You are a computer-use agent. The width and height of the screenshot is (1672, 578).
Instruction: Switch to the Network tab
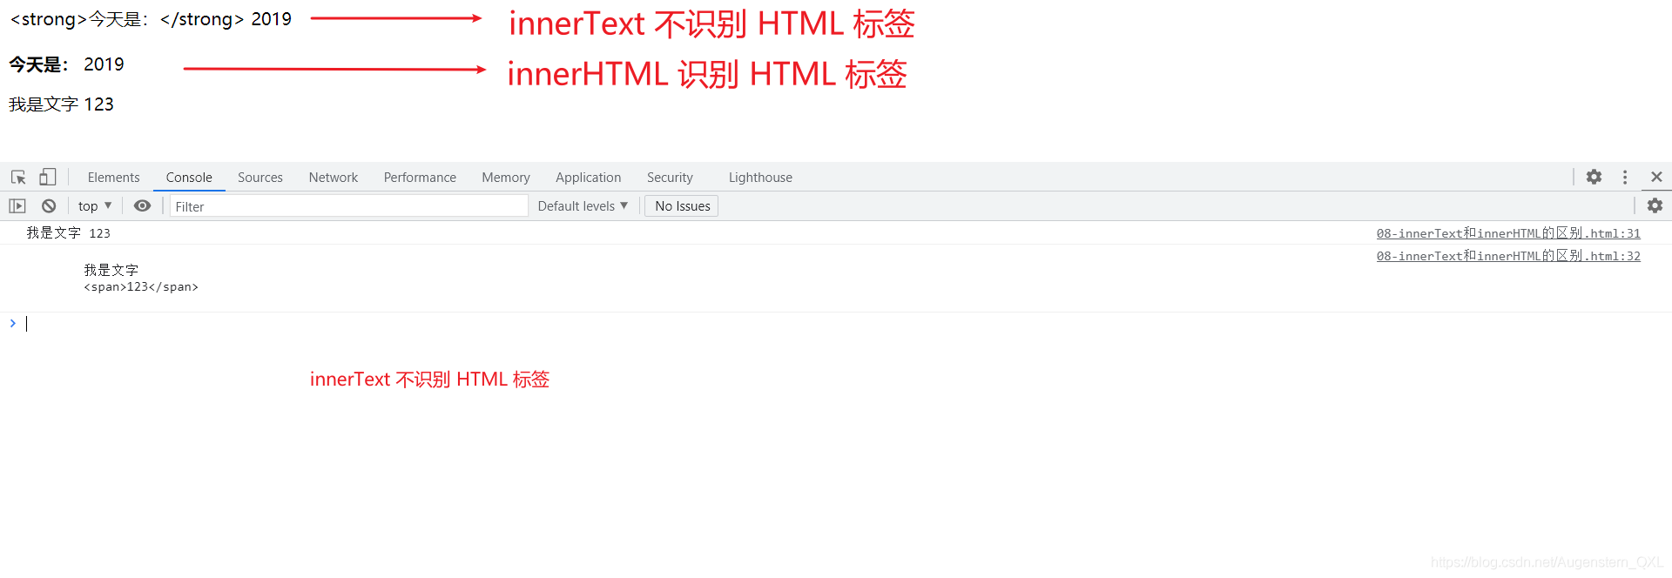click(334, 178)
